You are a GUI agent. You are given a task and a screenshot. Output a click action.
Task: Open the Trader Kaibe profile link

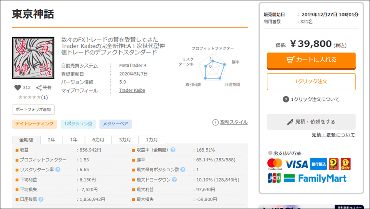[x=132, y=90]
